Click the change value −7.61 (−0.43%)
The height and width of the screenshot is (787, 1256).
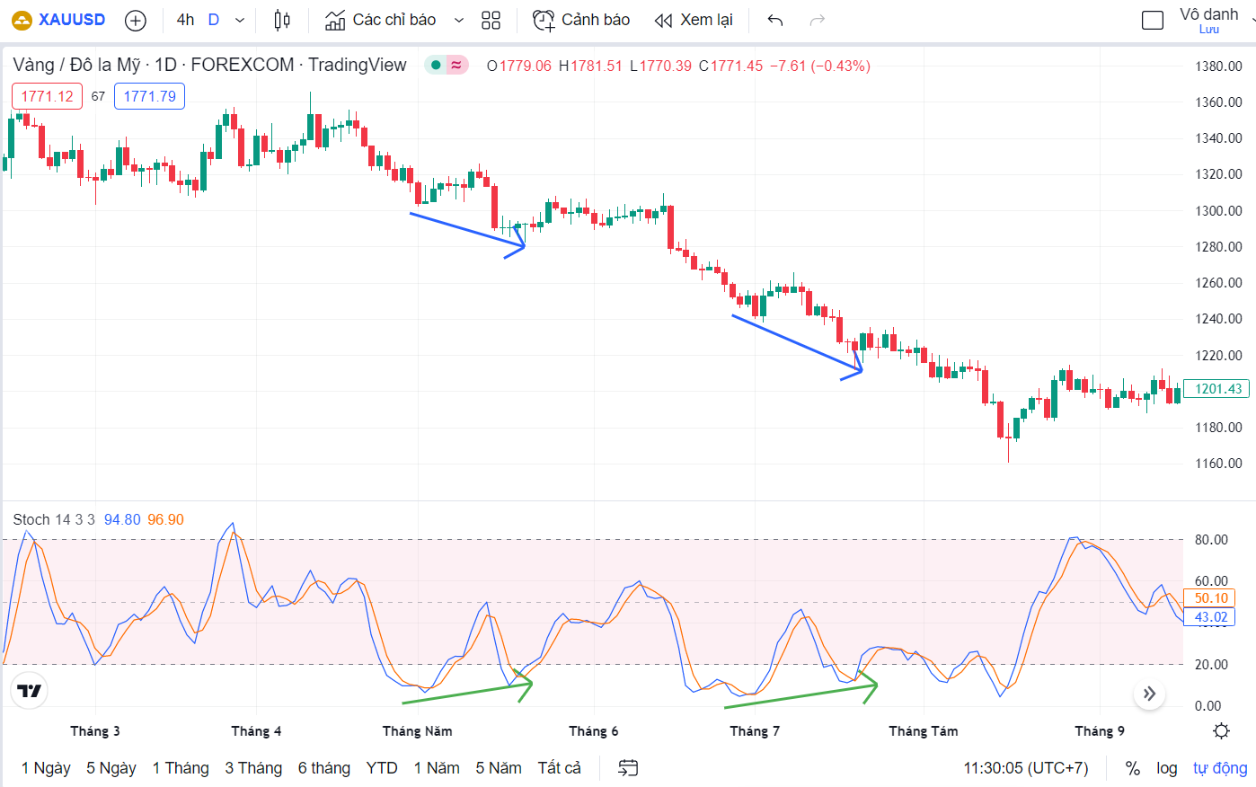click(x=819, y=66)
